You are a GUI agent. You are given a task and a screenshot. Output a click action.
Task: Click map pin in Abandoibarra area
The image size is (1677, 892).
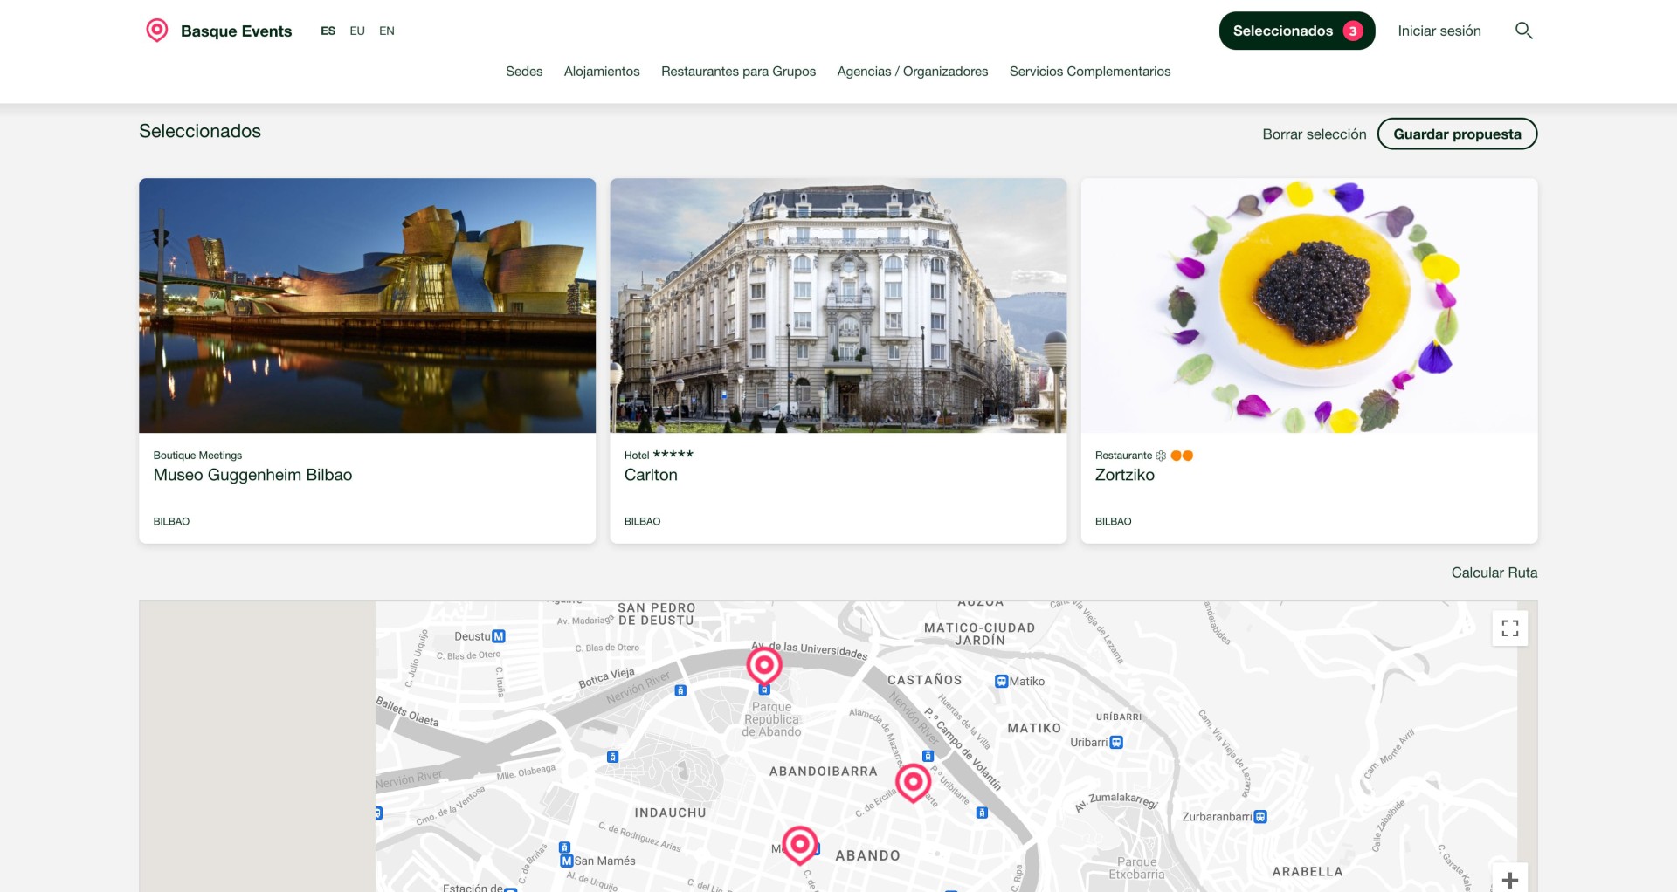click(914, 783)
